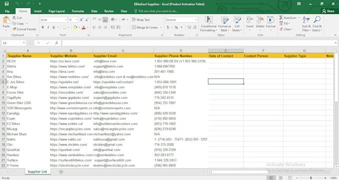Viewport: 339px width, 180px height.
Task: Click the Tell me search box
Action: 156,11
